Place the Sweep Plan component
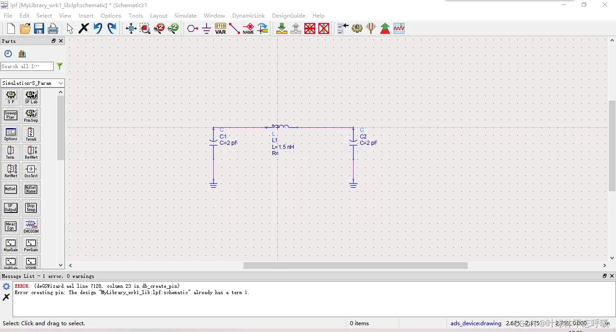 (x=11, y=115)
